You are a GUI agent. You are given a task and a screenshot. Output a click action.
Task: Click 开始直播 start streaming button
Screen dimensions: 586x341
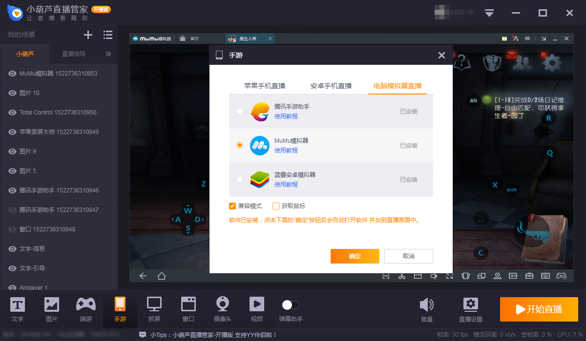(x=539, y=309)
